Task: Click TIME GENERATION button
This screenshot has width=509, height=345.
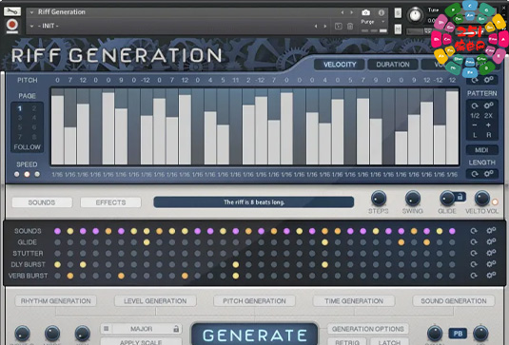Action: click(x=354, y=301)
